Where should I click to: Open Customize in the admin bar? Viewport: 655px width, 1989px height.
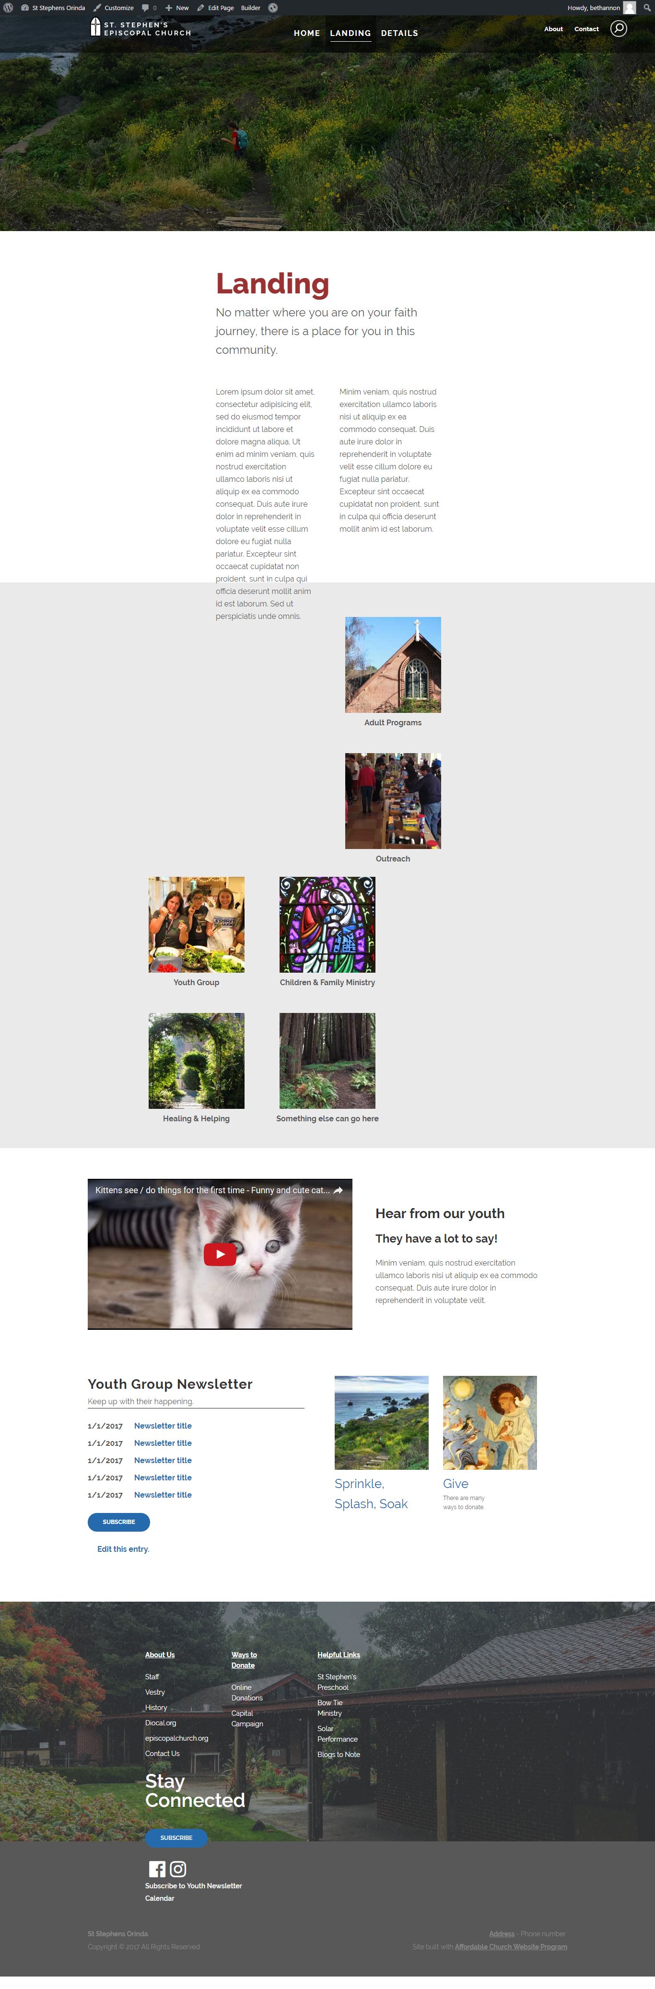[x=114, y=8]
